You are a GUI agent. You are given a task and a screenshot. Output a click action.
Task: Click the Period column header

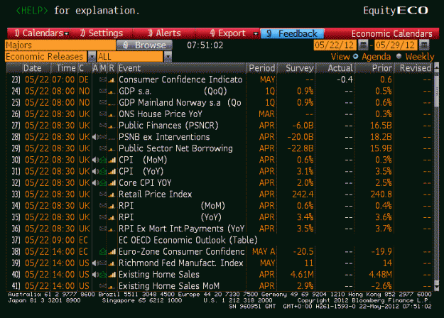point(261,68)
